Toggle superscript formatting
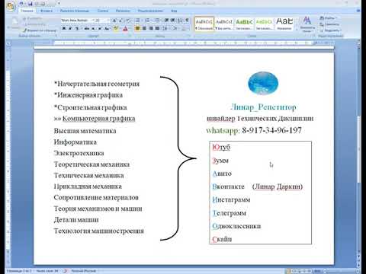 click(100, 29)
